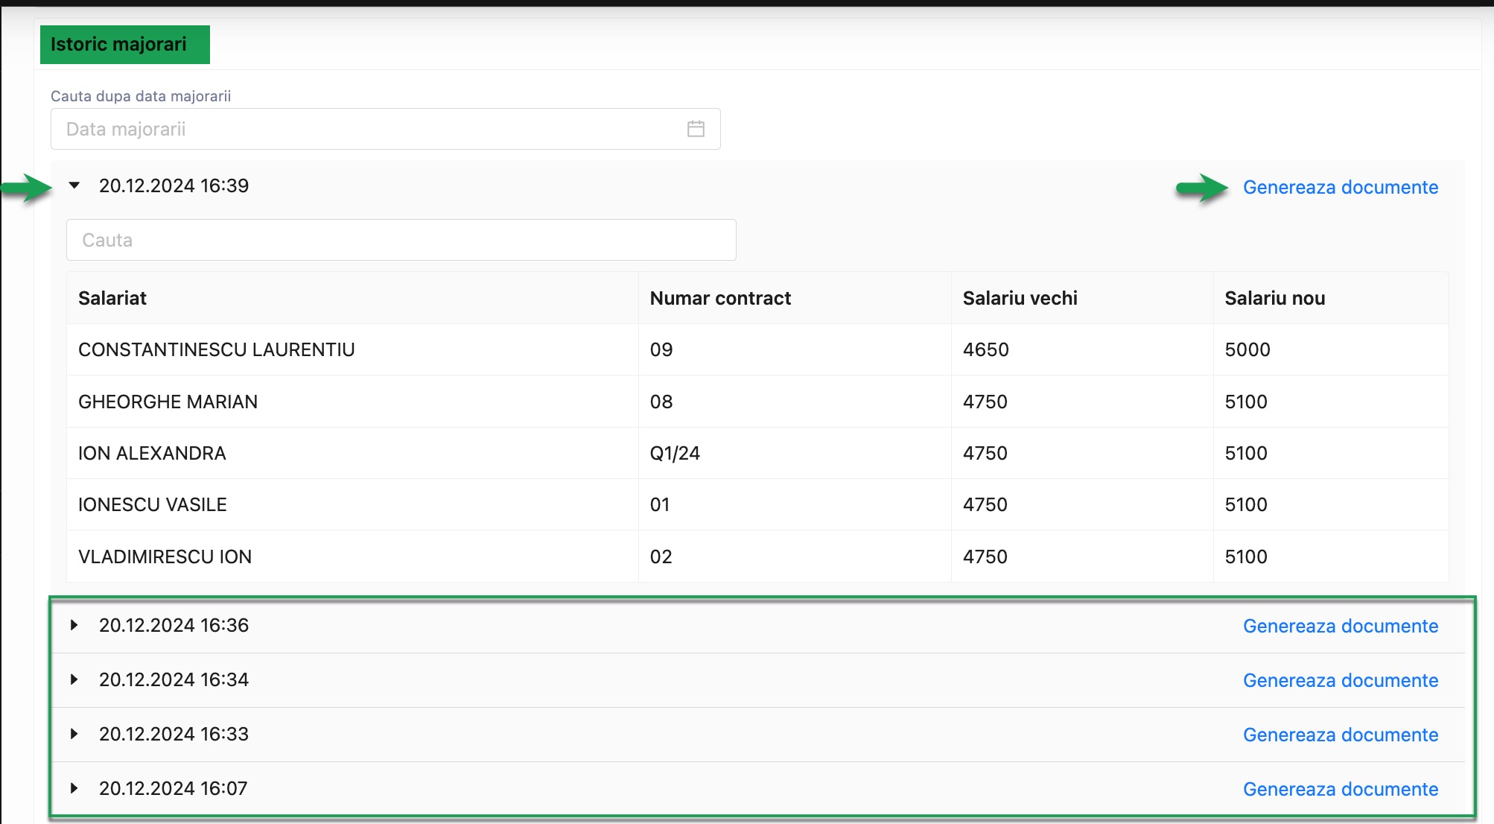Select GHEORGHE MARIAN row name
1494x824 pixels.
[x=168, y=402]
